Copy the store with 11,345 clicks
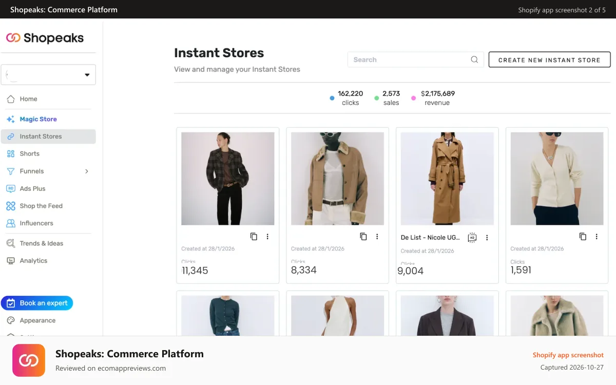This screenshot has width=616, height=385. point(254,237)
